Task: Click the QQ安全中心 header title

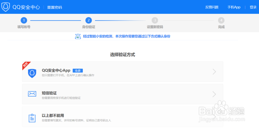Action: tap(26, 7)
